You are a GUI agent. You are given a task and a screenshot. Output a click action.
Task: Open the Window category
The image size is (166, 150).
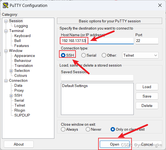pyautogui.click(x=16, y=51)
